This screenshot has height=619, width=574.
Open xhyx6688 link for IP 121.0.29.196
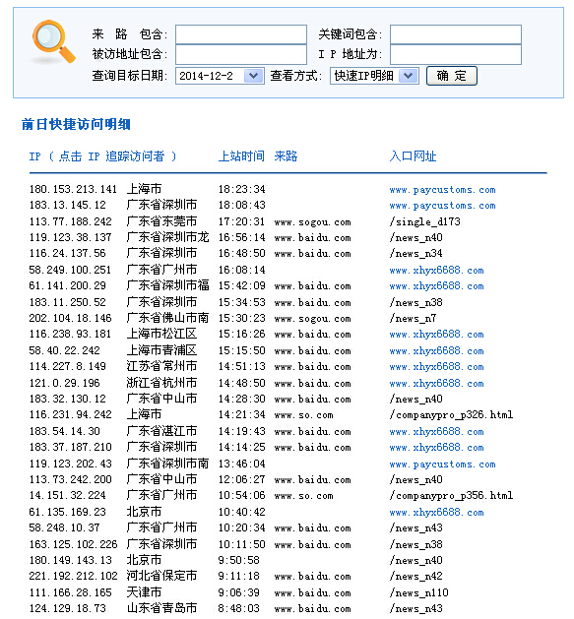tap(436, 384)
